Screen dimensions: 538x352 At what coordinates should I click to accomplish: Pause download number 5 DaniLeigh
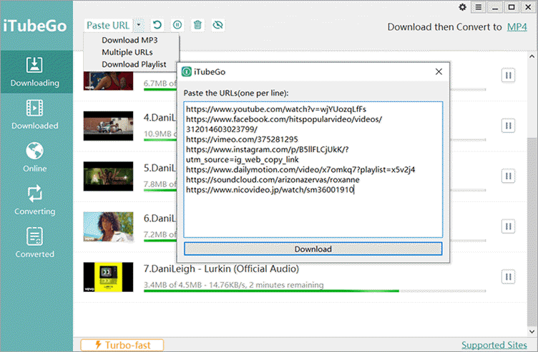point(508,176)
